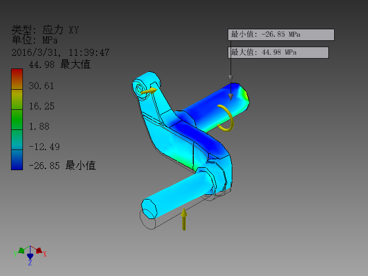The height and width of the screenshot is (276, 368).
Task: Select the red color band of the legend
Action: pyautogui.click(x=17, y=79)
